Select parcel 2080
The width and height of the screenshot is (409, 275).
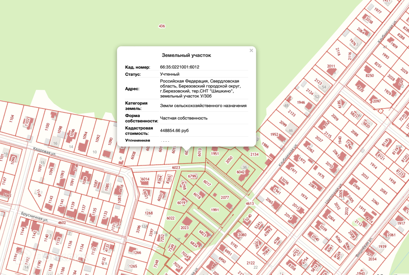pyautogui.click(x=243, y=235)
